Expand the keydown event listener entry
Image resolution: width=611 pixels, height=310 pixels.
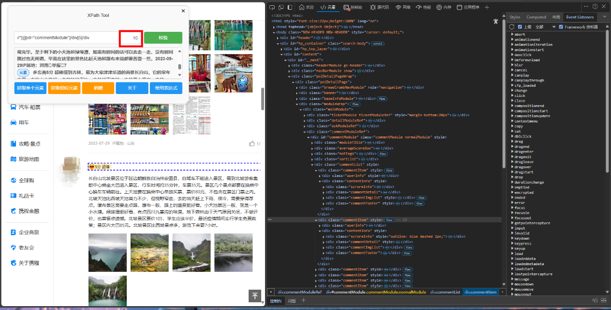(x=512, y=239)
